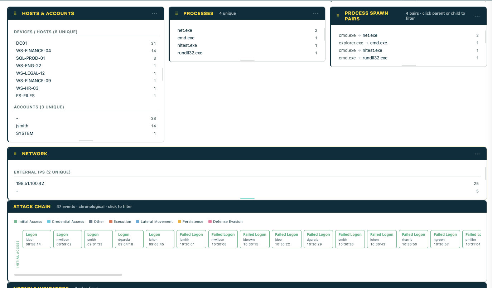Click the Processes panel bottom resize handle
The image size is (492, 288).
pyautogui.click(x=247, y=60)
